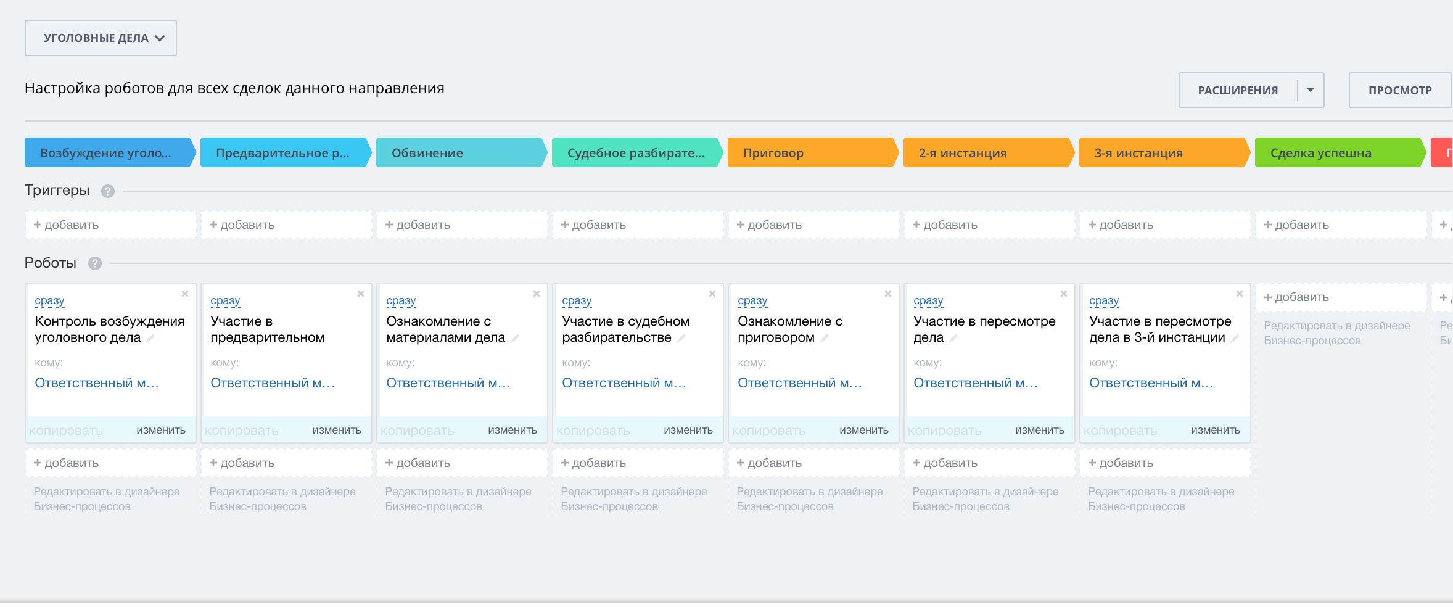Select the Приговор stage header
This screenshot has width=1453, height=607.
pyautogui.click(x=811, y=153)
